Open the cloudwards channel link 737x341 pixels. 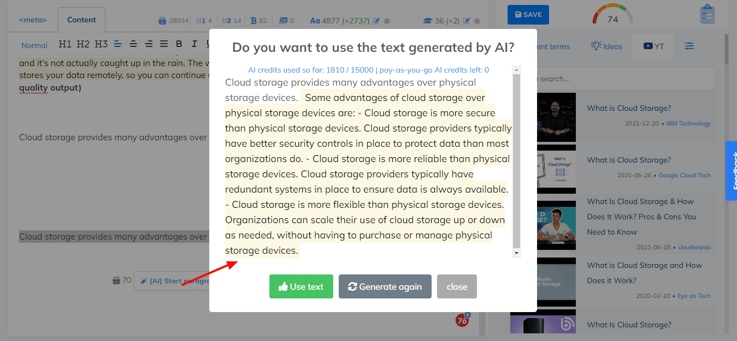[x=694, y=247]
